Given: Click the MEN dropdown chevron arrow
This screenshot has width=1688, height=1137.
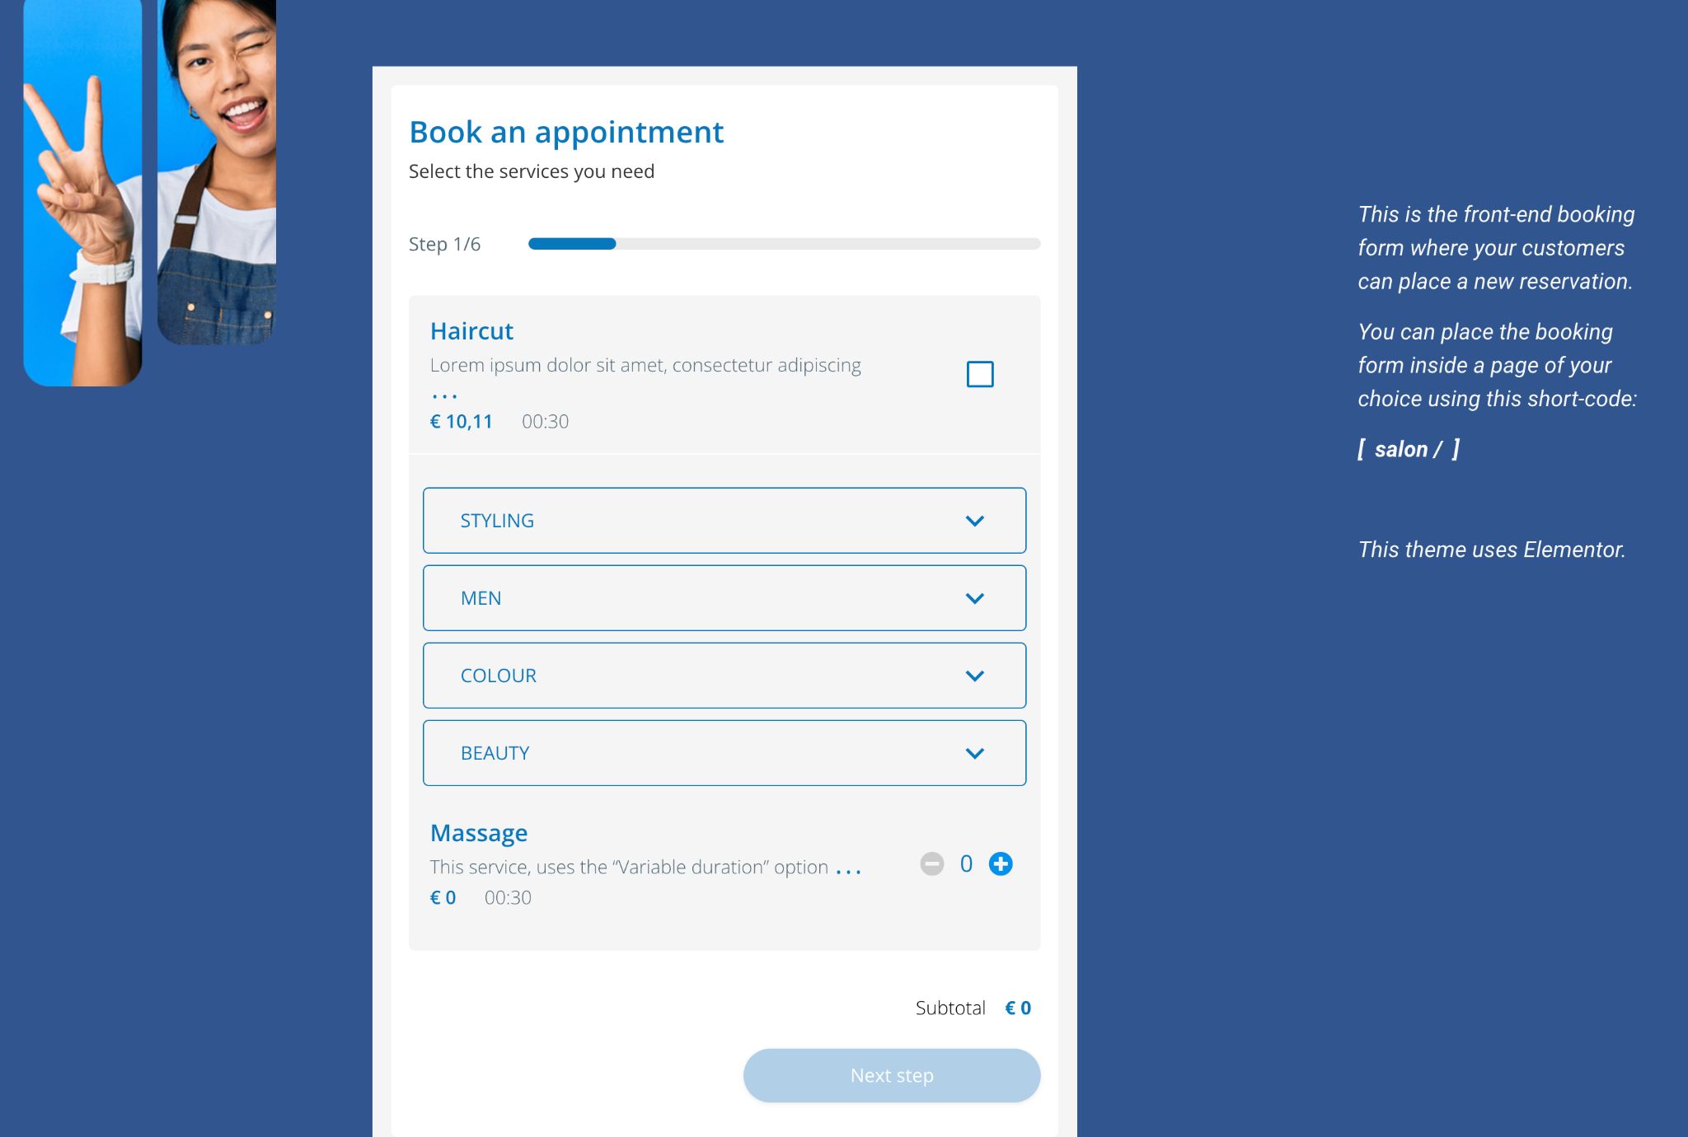Looking at the screenshot, I should point(975,597).
